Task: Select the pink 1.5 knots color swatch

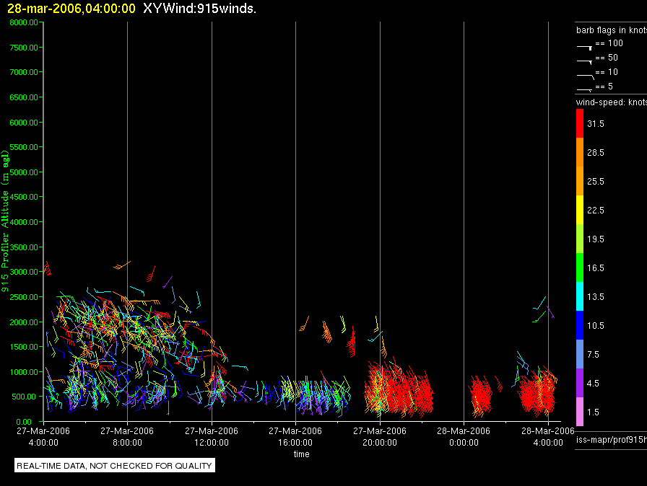Action: click(x=580, y=412)
